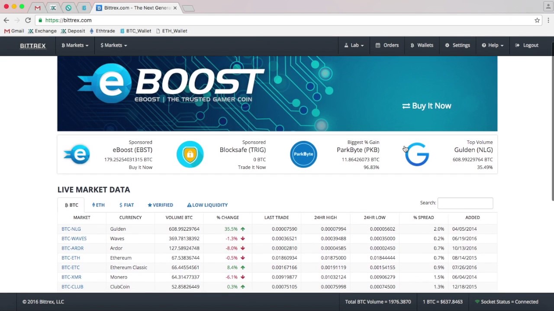Focus the market Search field

pyautogui.click(x=465, y=203)
